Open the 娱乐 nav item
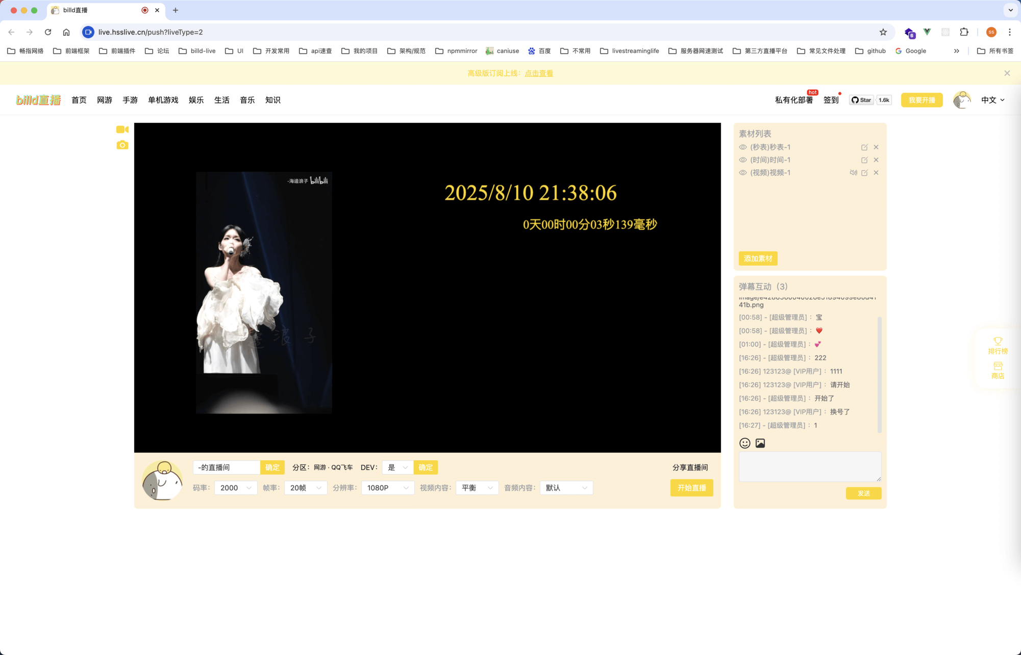Image resolution: width=1021 pixels, height=655 pixels. [196, 100]
